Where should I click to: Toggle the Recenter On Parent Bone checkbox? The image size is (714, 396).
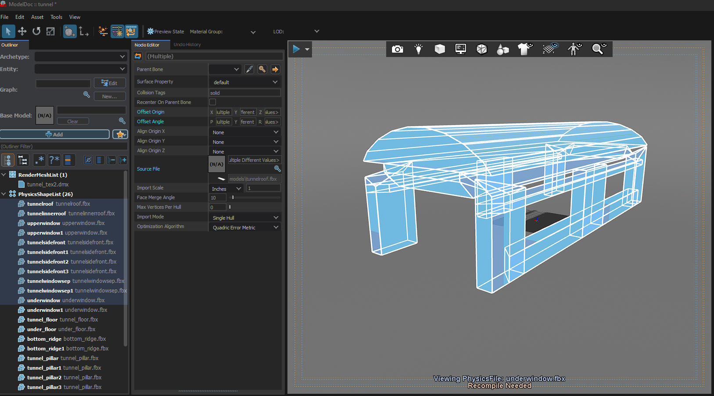point(213,102)
